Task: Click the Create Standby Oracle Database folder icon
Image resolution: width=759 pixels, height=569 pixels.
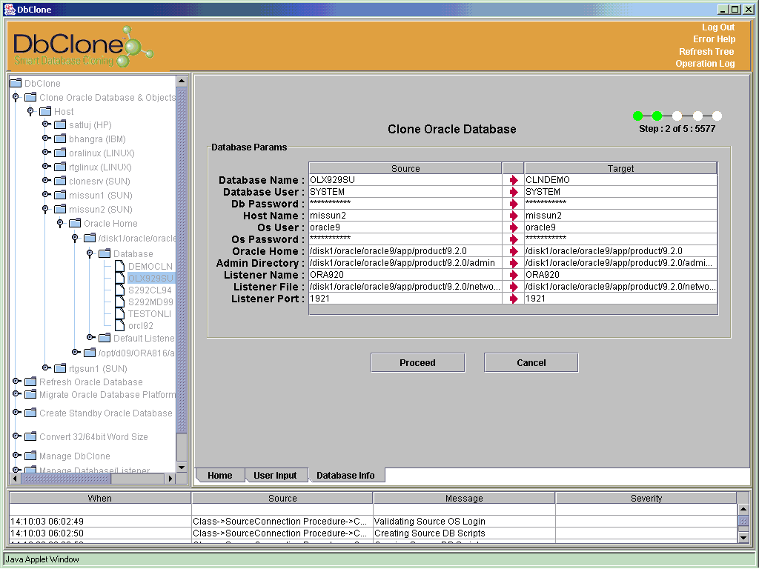Action: (30, 413)
